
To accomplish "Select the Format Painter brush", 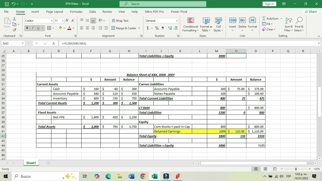I will coord(14,30).
